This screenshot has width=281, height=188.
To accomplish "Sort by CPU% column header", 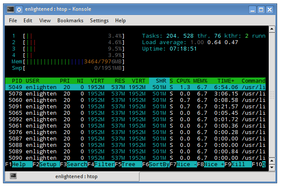I will pyautogui.click(x=183, y=81).
